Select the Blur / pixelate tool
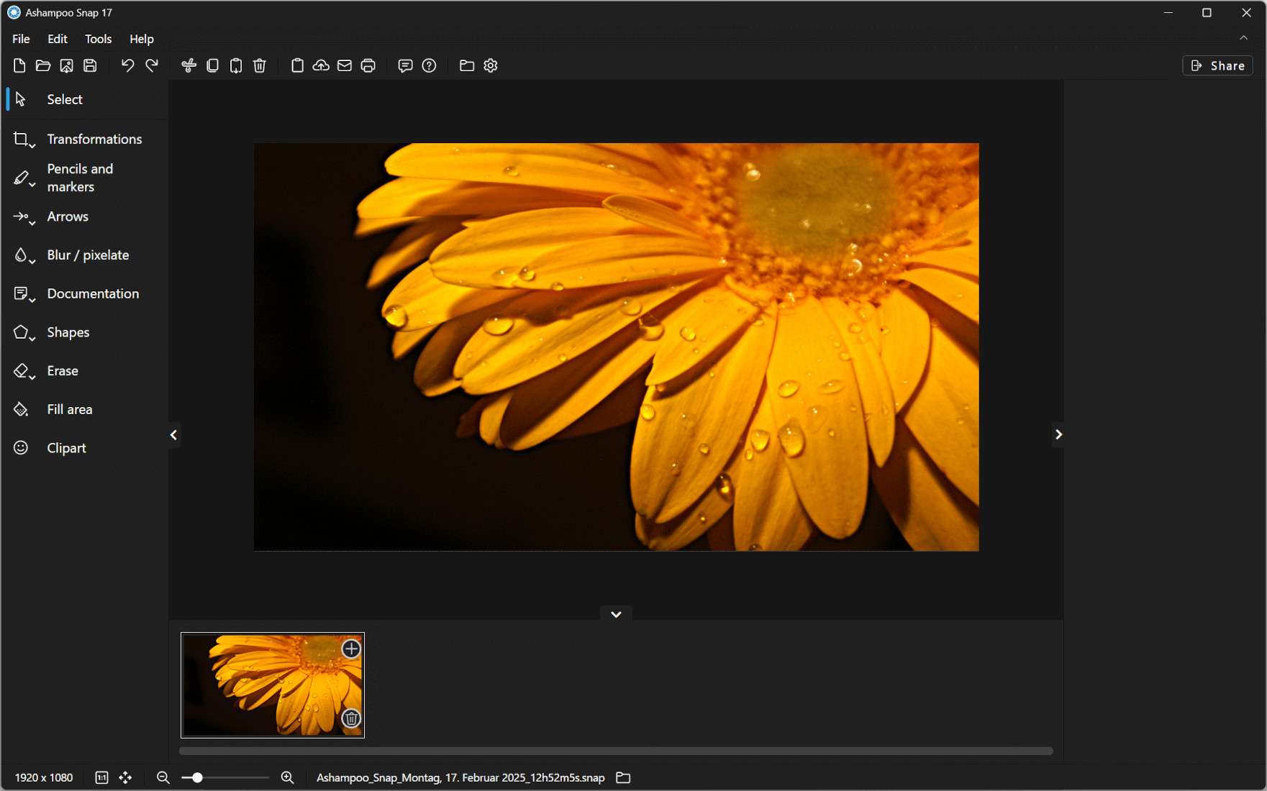1267x791 pixels. [x=87, y=255]
